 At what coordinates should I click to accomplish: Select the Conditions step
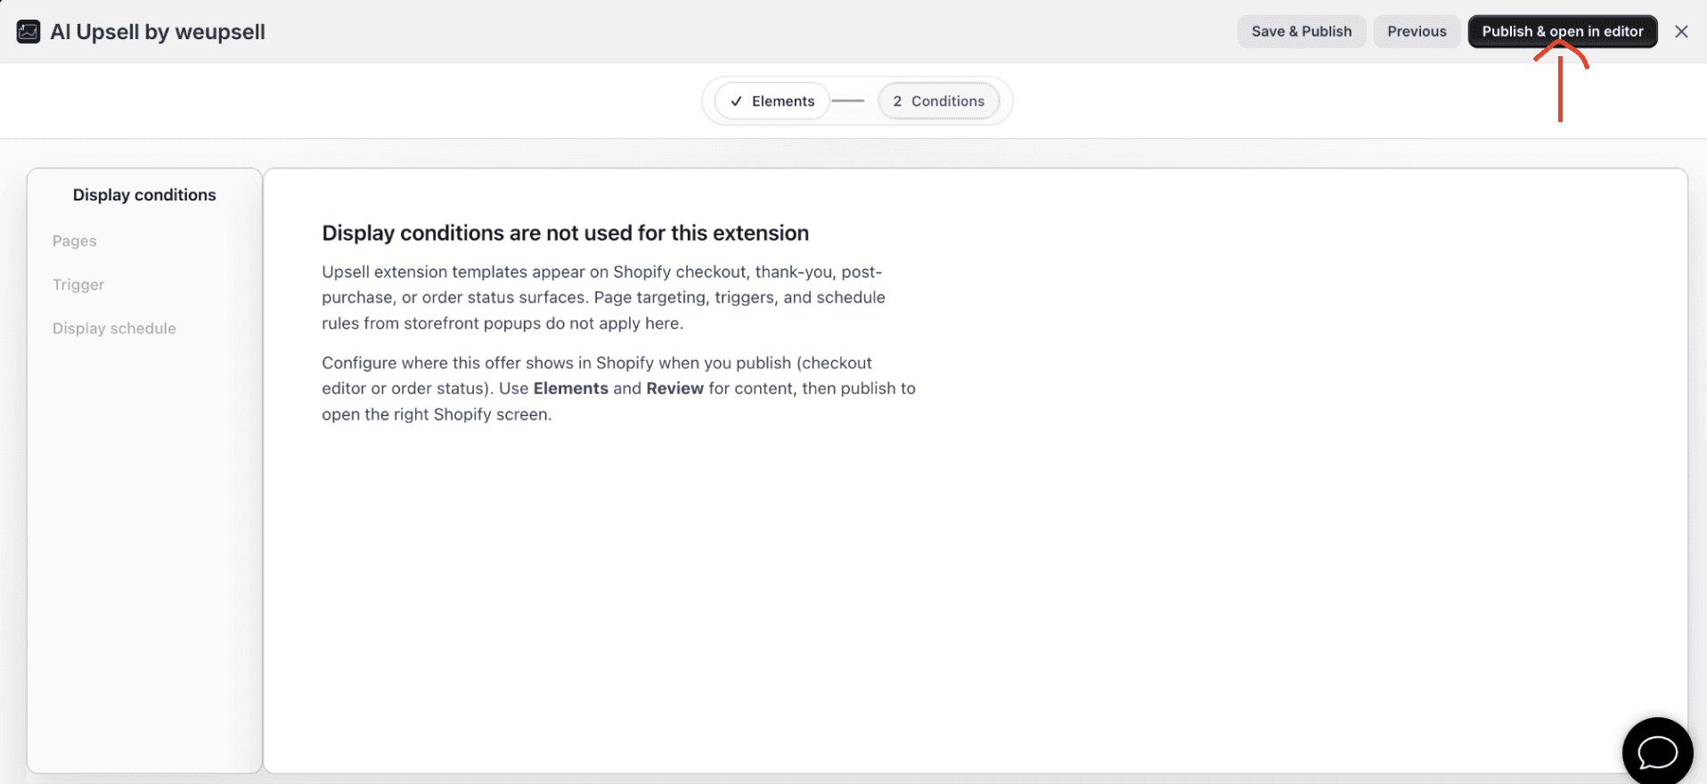pyautogui.click(x=938, y=101)
